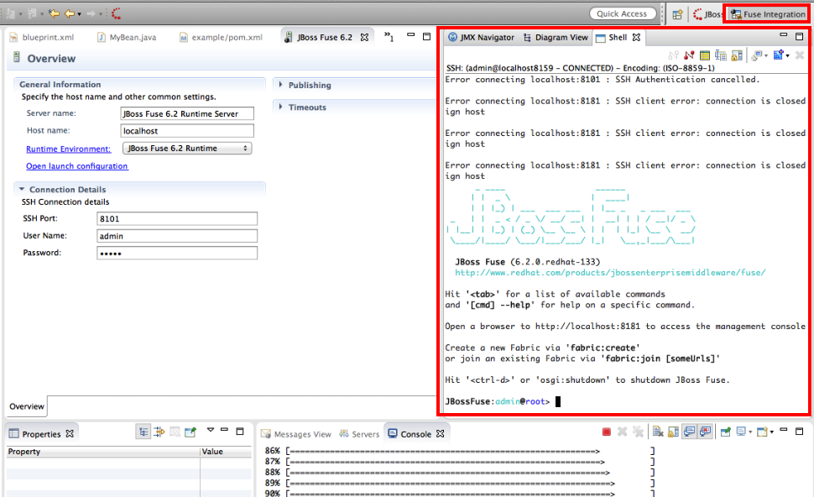Click the Open Perspective icon

click(x=677, y=14)
